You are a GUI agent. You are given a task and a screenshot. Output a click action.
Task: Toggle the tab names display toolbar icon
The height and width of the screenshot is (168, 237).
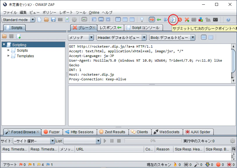coord(84,20)
